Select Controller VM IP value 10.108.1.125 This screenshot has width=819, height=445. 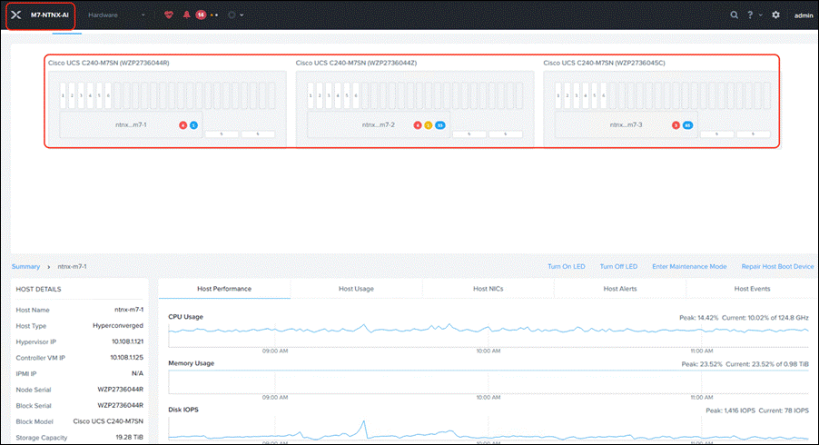coord(126,358)
